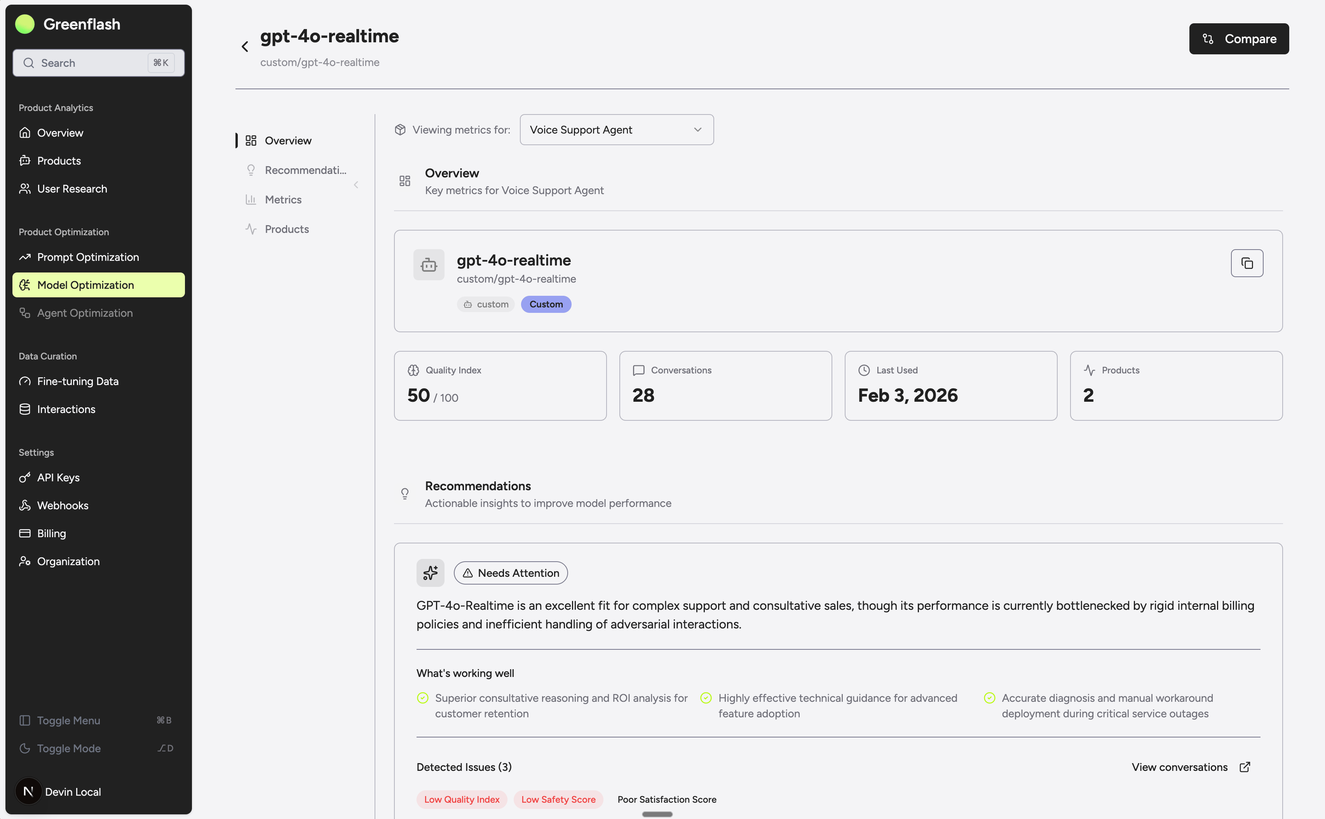Click Accurate diagnosis and manual workaround item
1325x819 pixels.
coord(1098,706)
